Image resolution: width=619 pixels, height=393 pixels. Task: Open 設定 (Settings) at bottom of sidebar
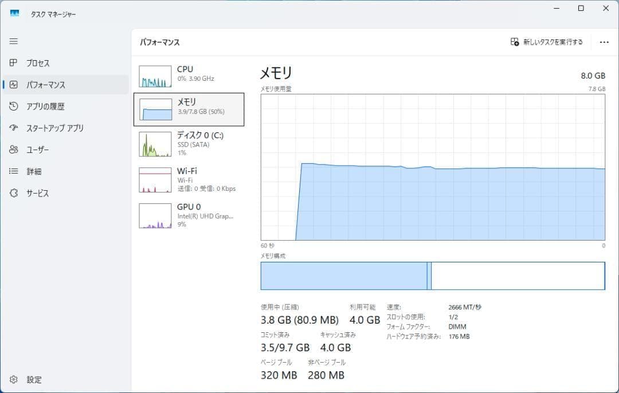[13, 379]
